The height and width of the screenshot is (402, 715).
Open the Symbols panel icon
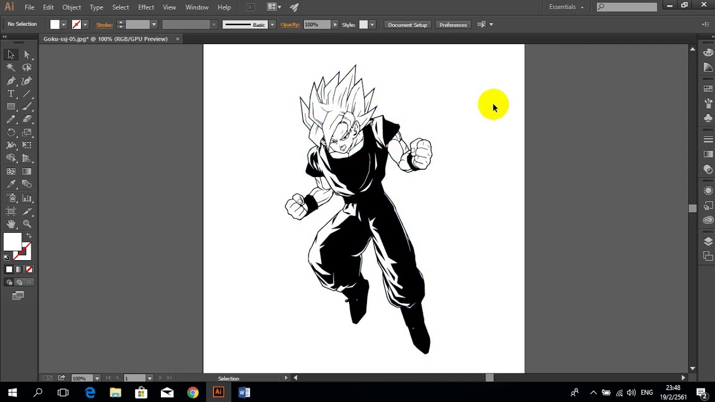pyautogui.click(x=708, y=118)
